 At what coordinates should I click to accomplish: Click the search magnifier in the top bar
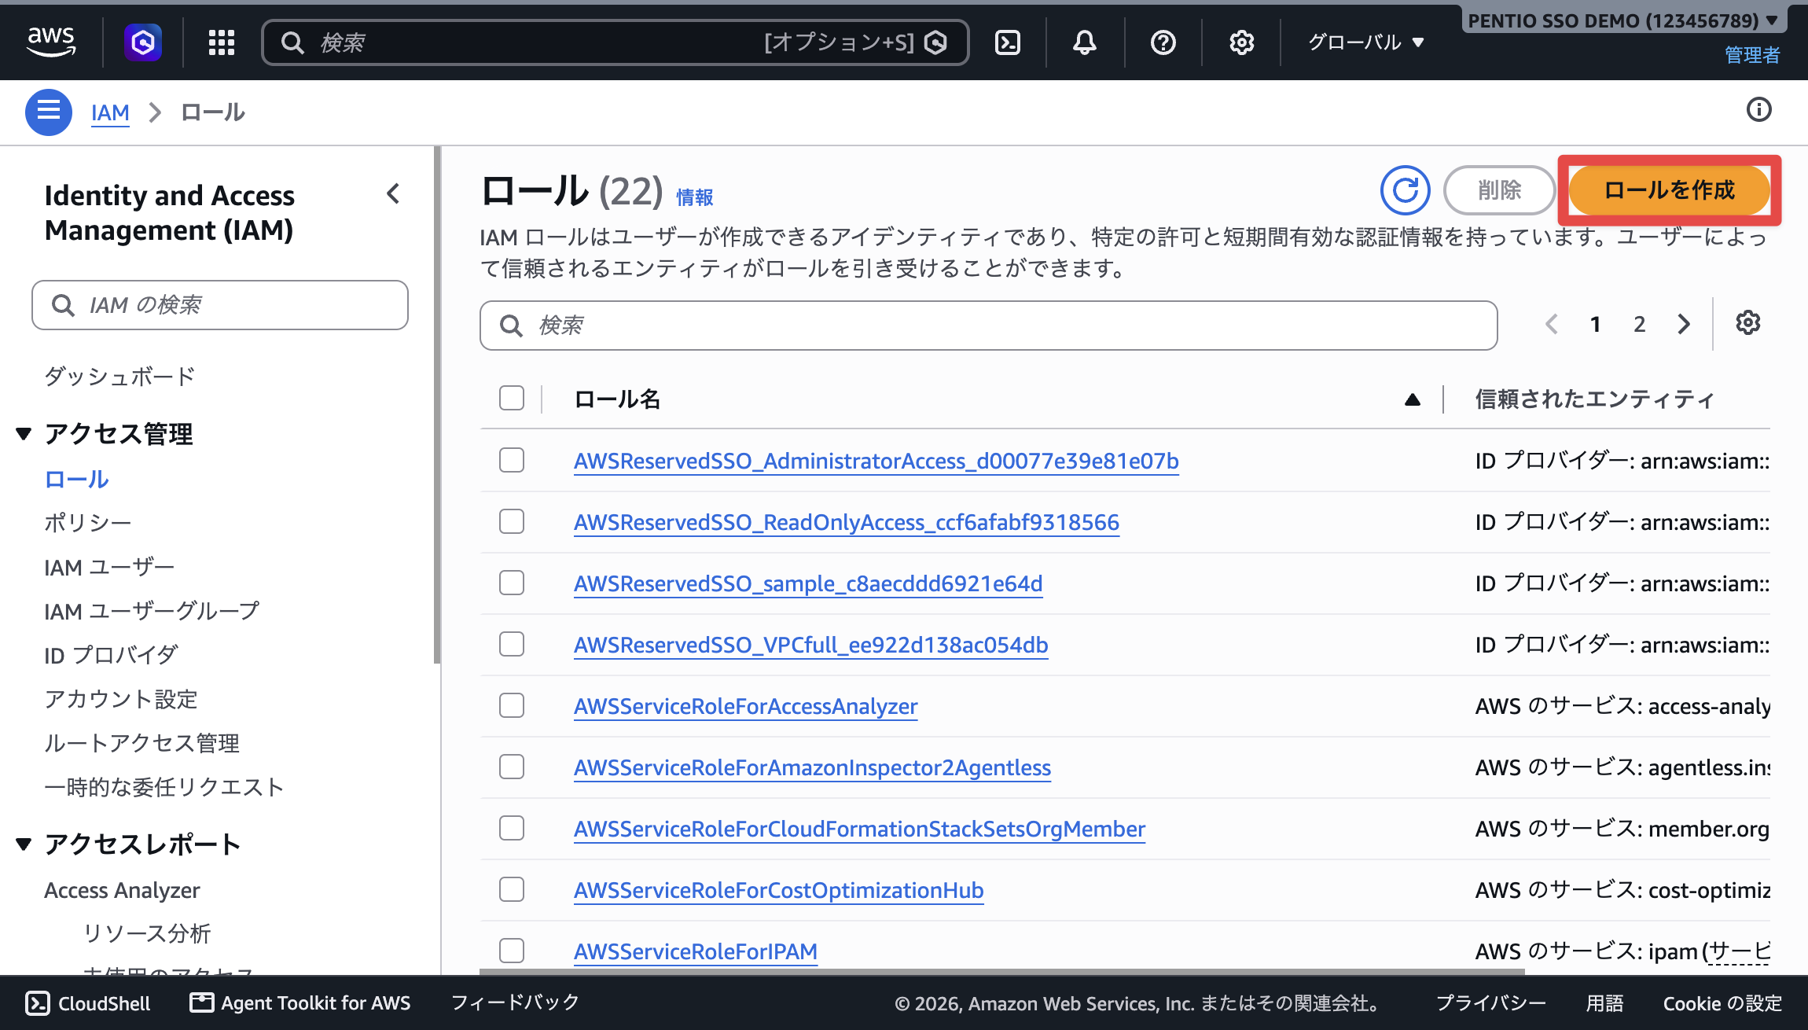coord(292,42)
